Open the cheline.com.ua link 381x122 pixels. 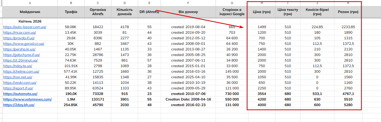21,72
